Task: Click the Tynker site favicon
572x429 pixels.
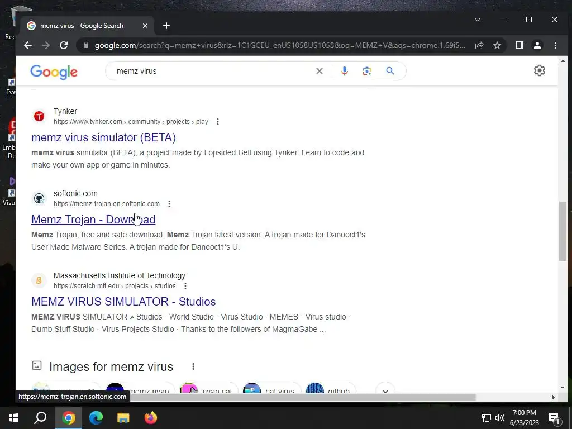Action: coord(39,116)
